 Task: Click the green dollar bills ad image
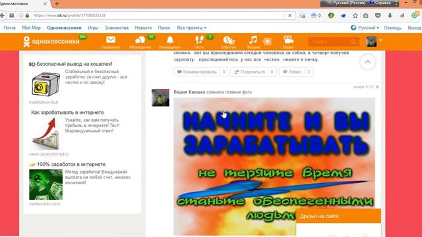(x=45, y=184)
